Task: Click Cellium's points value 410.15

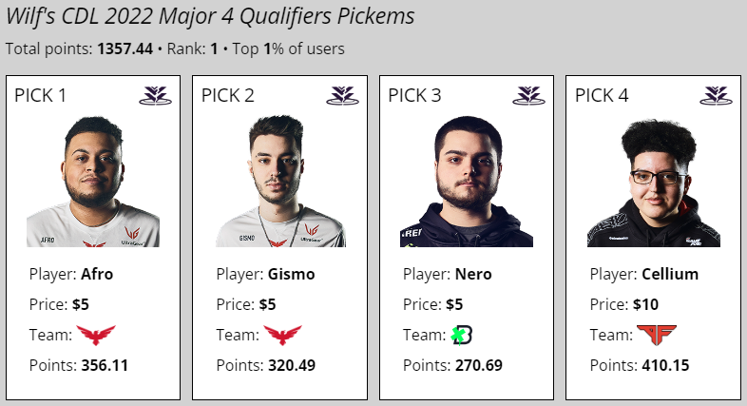Action: pyautogui.click(x=665, y=365)
